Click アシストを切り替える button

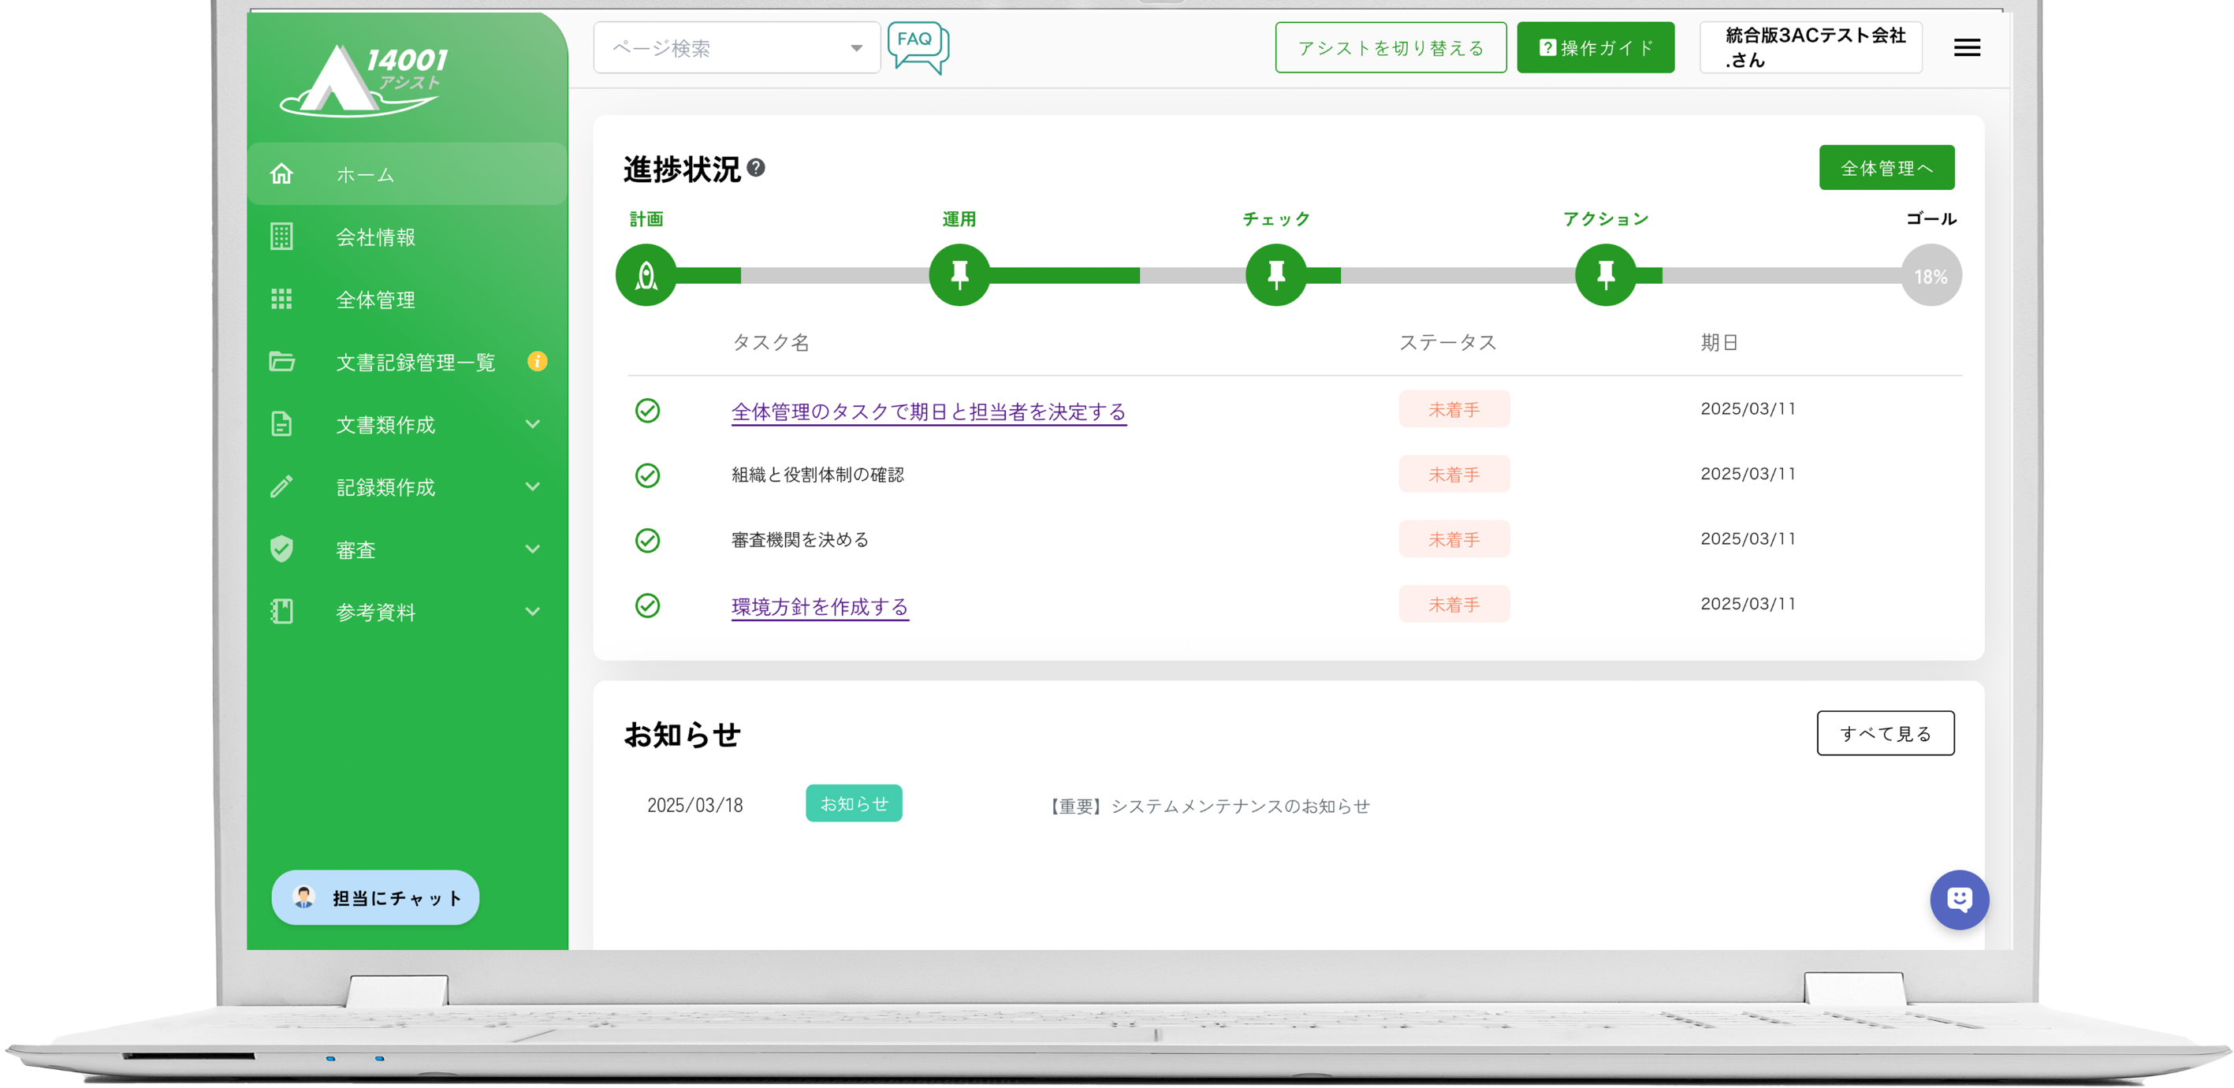[x=1391, y=48]
